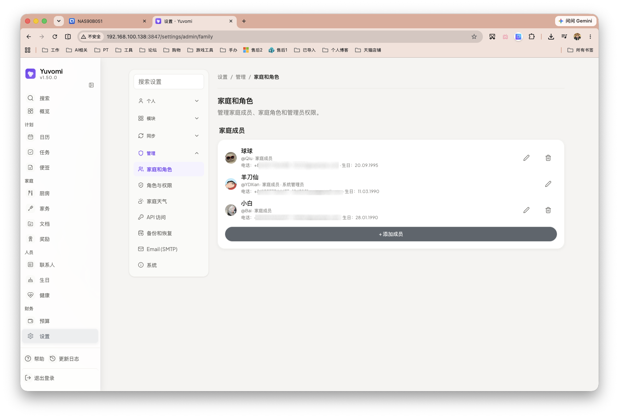Image resolution: width=619 pixels, height=418 pixels.
Task: Click the +添加成员 button
Action: (x=391, y=234)
